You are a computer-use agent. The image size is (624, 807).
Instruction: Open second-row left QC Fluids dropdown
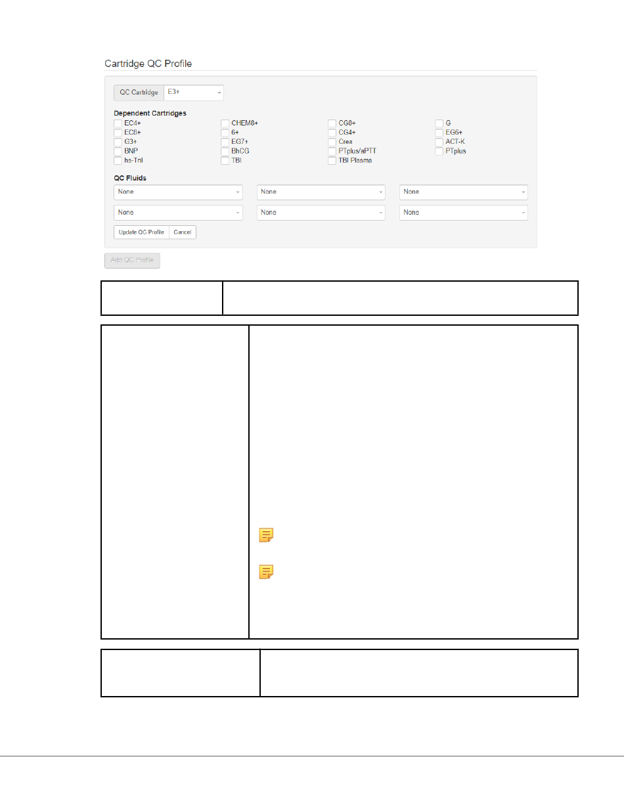178,213
